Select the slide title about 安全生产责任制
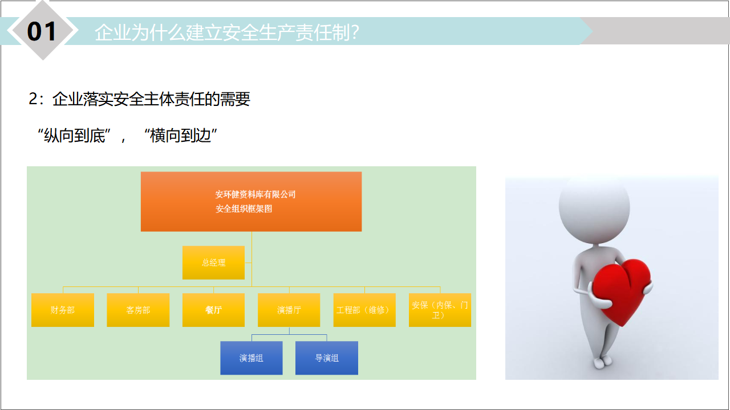This screenshot has height=410, width=730. tap(227, 32)
